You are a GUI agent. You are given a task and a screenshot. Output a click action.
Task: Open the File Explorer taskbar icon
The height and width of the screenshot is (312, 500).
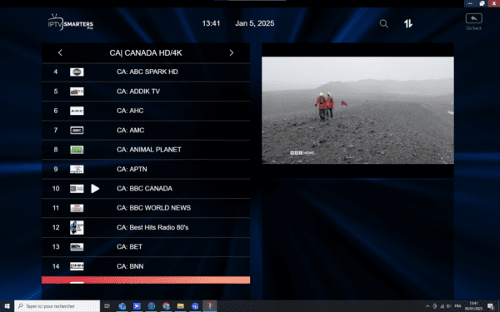[x=181, y=306]
